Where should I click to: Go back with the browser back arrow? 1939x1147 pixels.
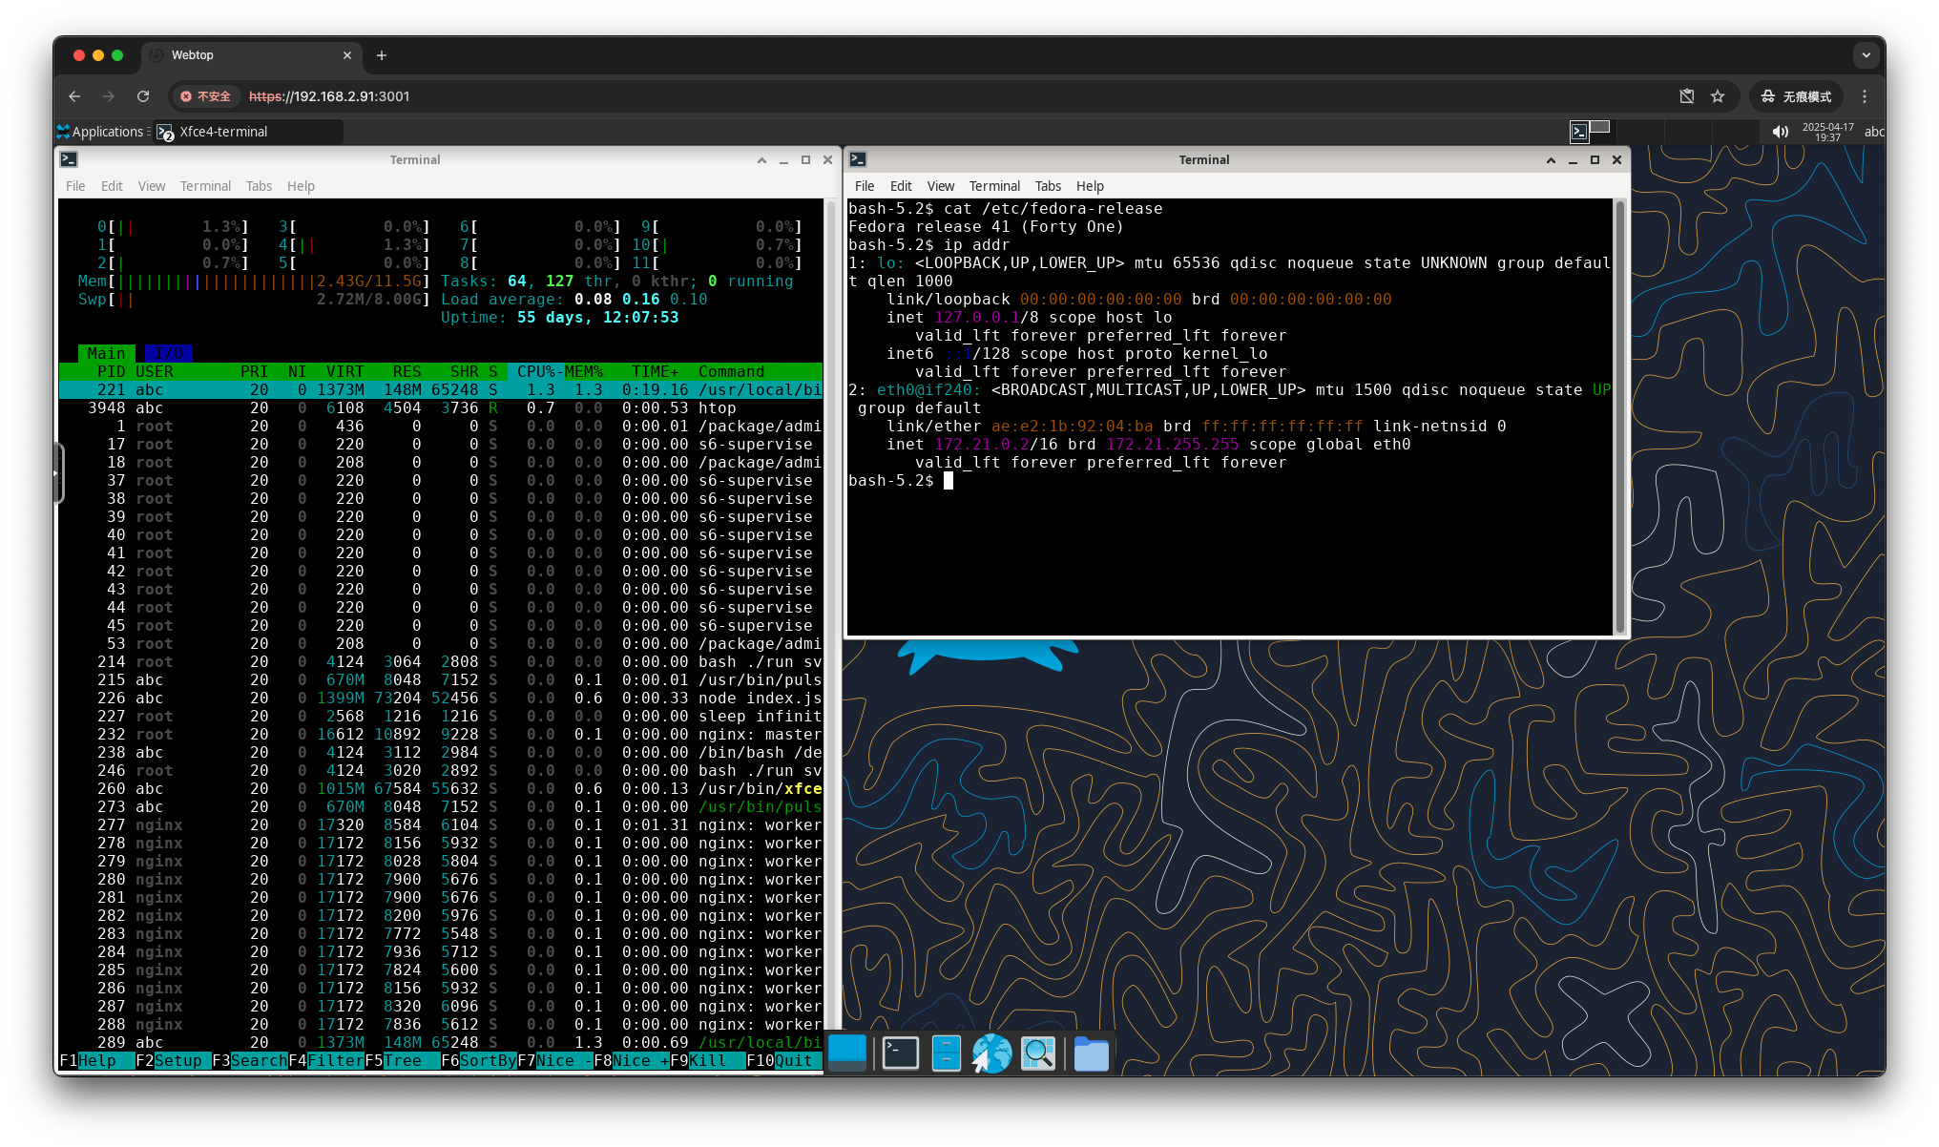coord(74,96)
